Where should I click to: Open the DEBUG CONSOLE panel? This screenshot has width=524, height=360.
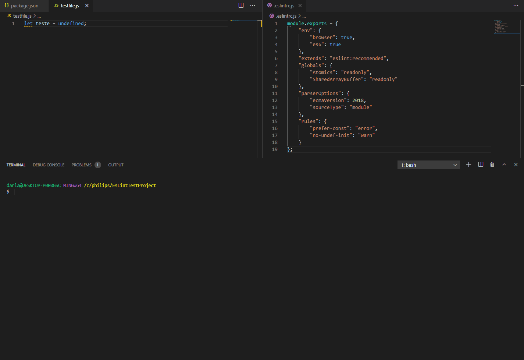(x=48, y=165)
